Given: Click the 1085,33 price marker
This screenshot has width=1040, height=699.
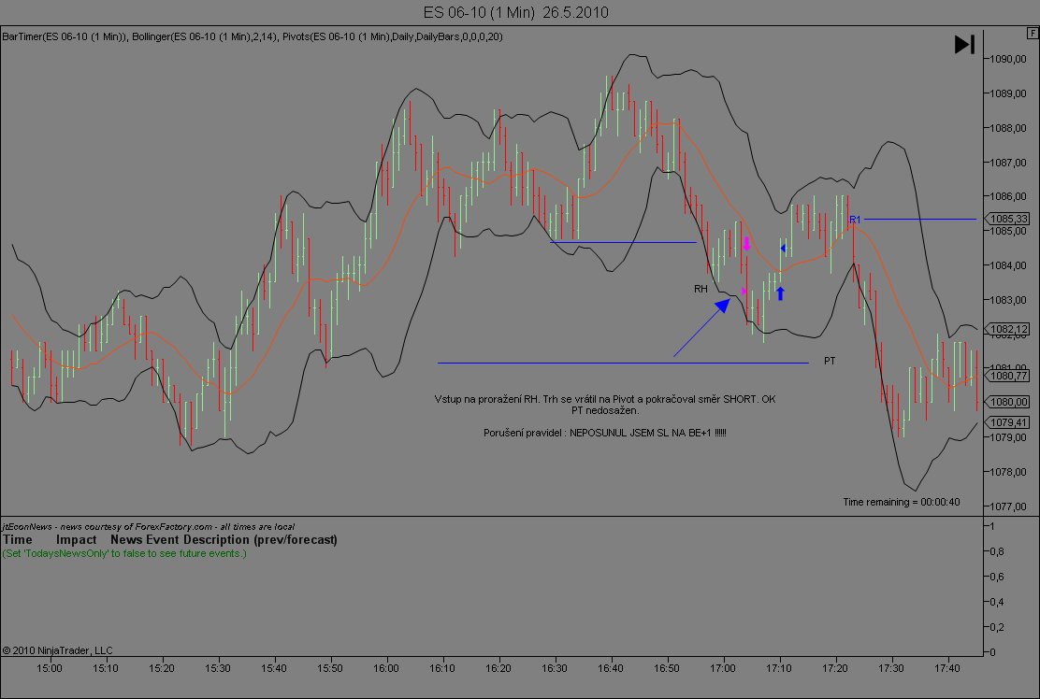Looking at the screenshot, I should 1005,219.
